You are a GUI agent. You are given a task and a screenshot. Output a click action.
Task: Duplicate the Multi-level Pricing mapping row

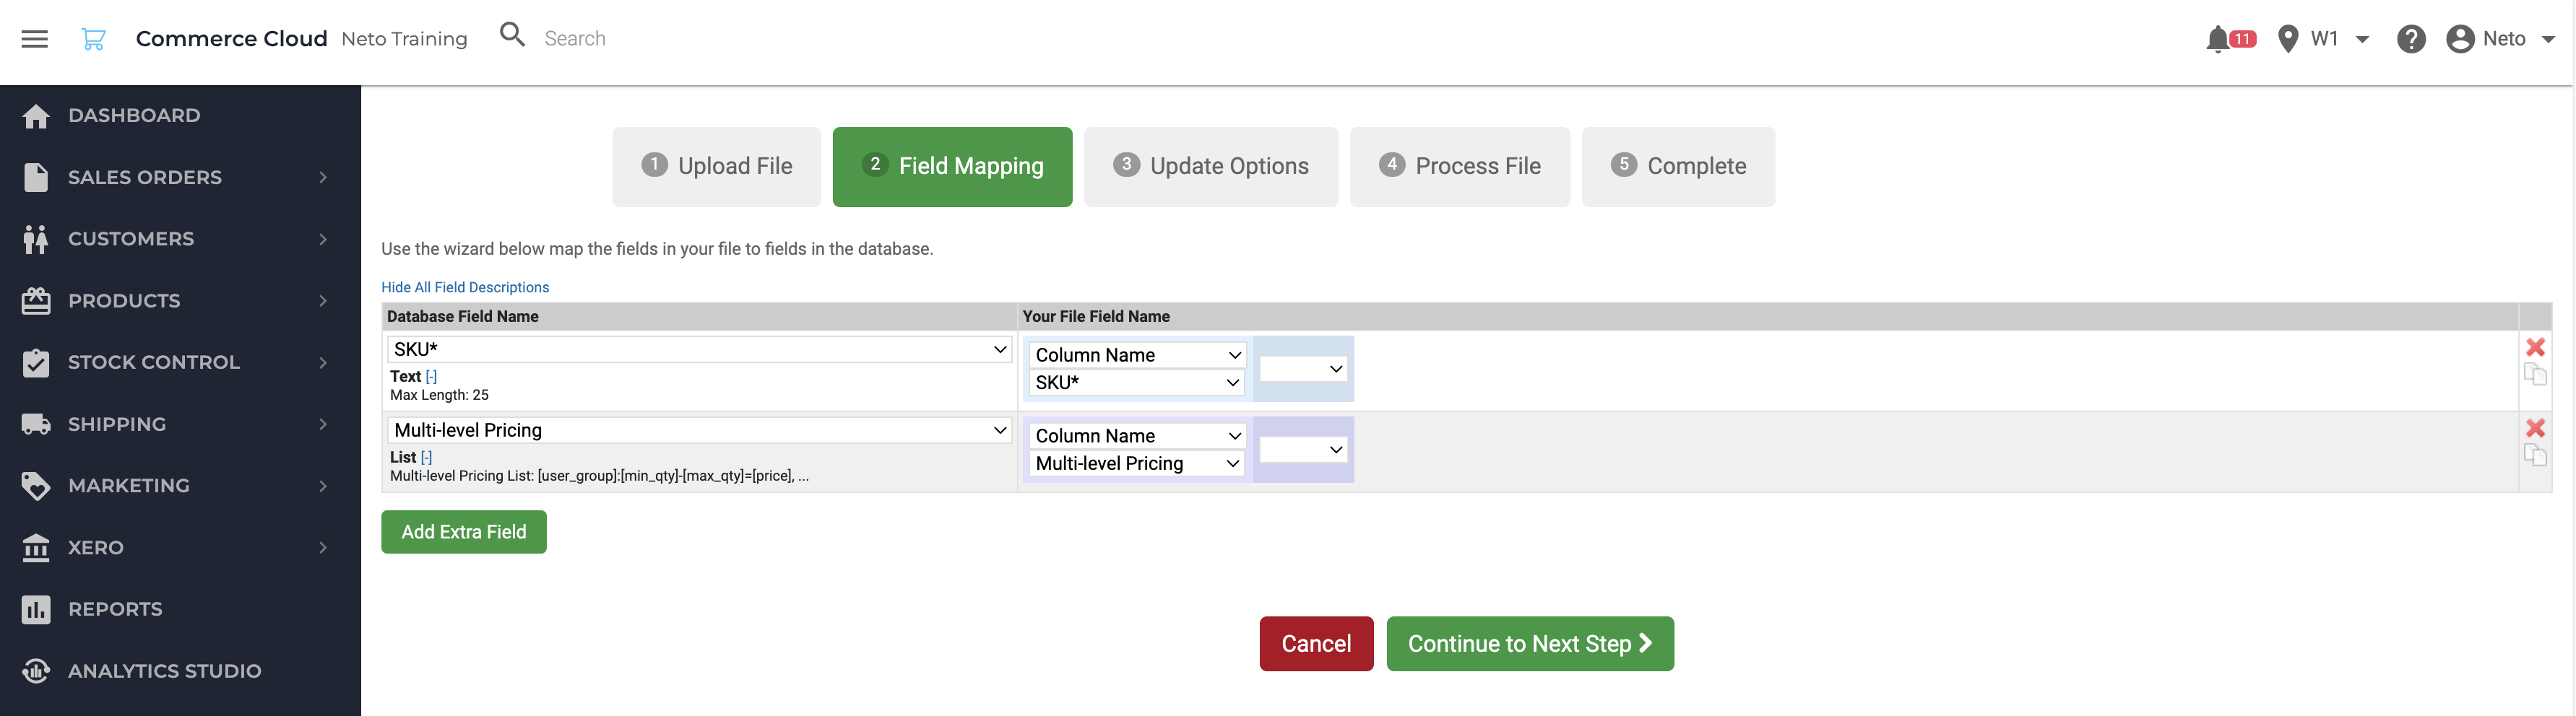pyautogui.click(x=2534, y=455)
